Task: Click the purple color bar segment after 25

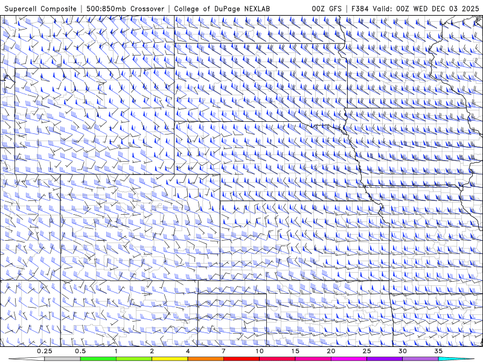Action: click(x=385, y=359)
